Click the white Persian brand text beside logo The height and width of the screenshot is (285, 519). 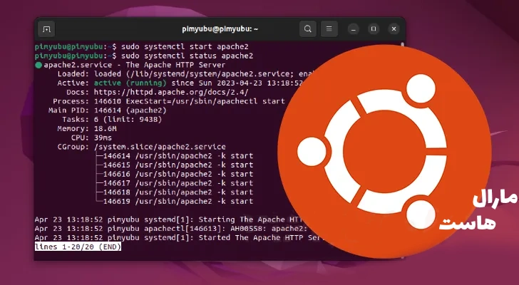tap(470, 212)
